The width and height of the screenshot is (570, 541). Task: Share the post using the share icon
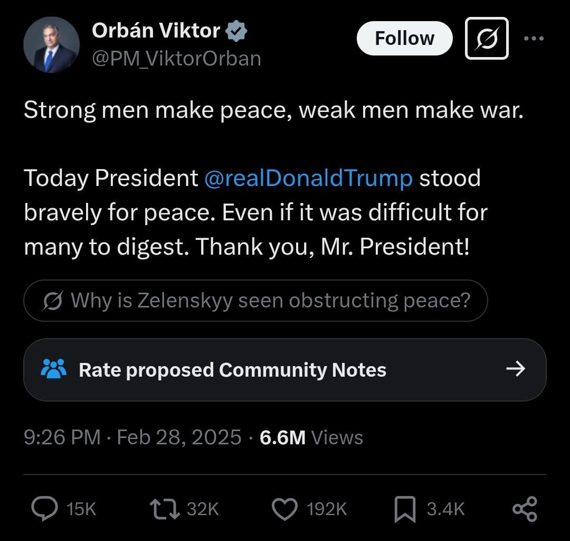[x=525, y=509]
